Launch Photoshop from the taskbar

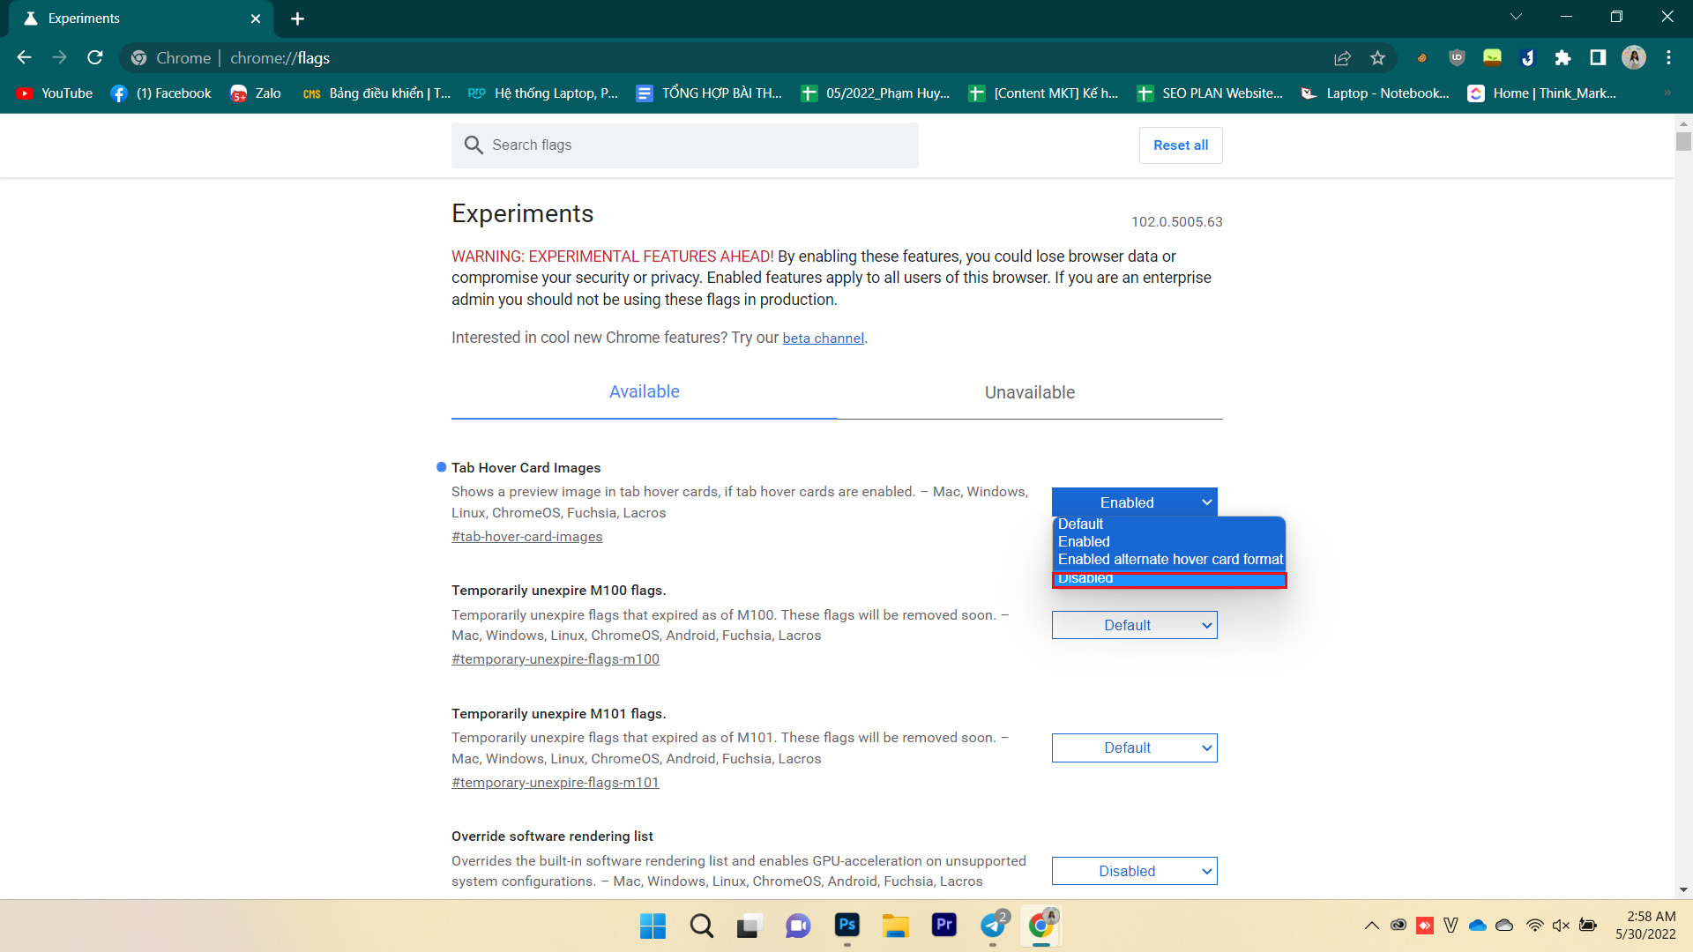pos(846,926)
